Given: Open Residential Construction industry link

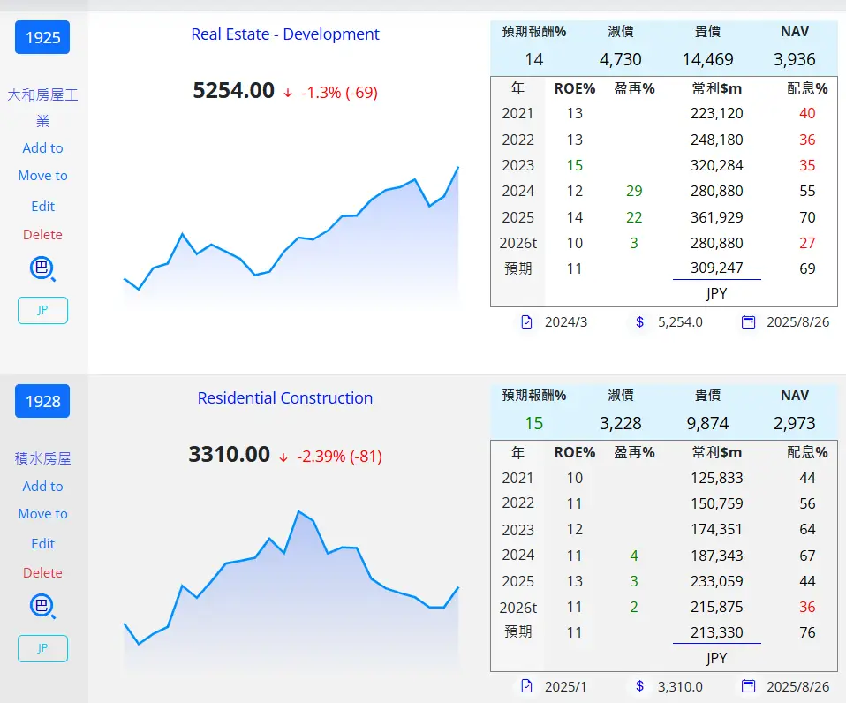Looking at the screenshot, I should coord(285,398).
